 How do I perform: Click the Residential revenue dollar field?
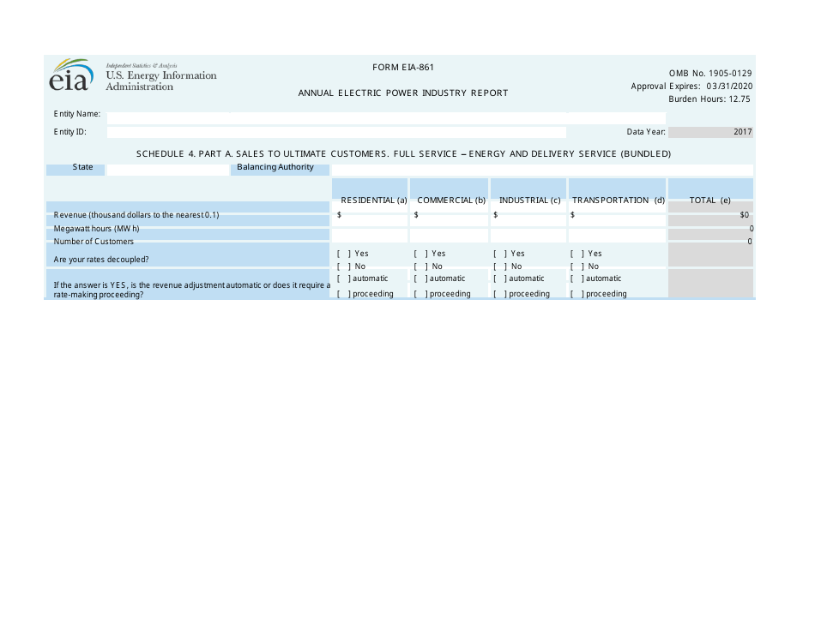click(x=371, y=215)
